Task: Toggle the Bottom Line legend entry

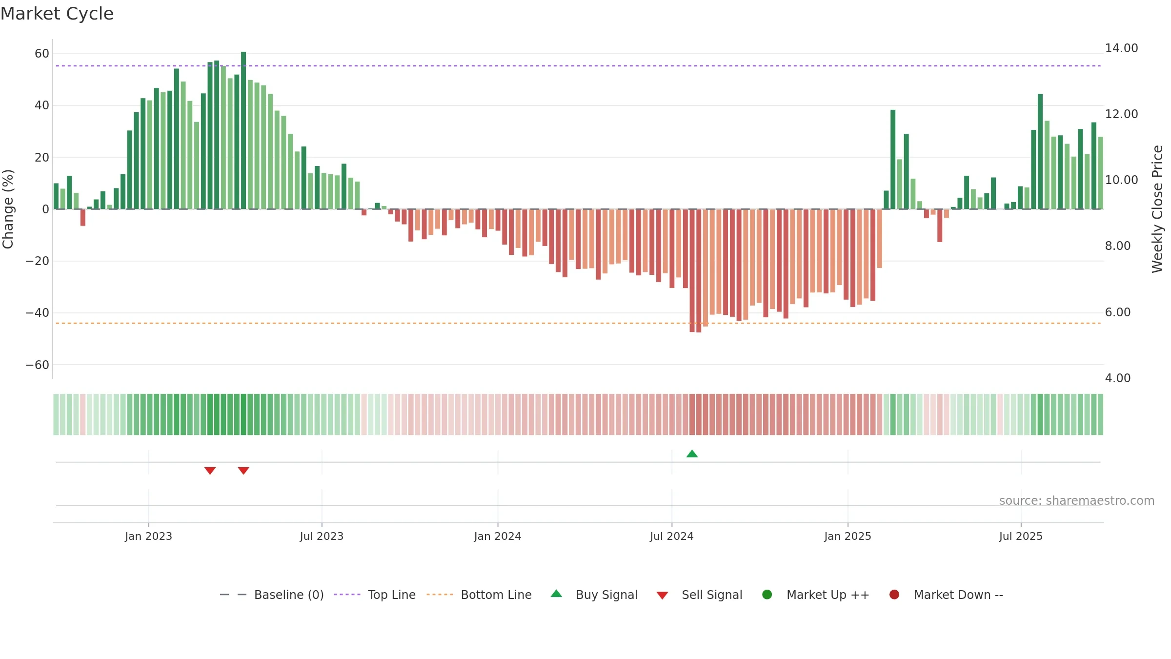Action: point(479,595)
